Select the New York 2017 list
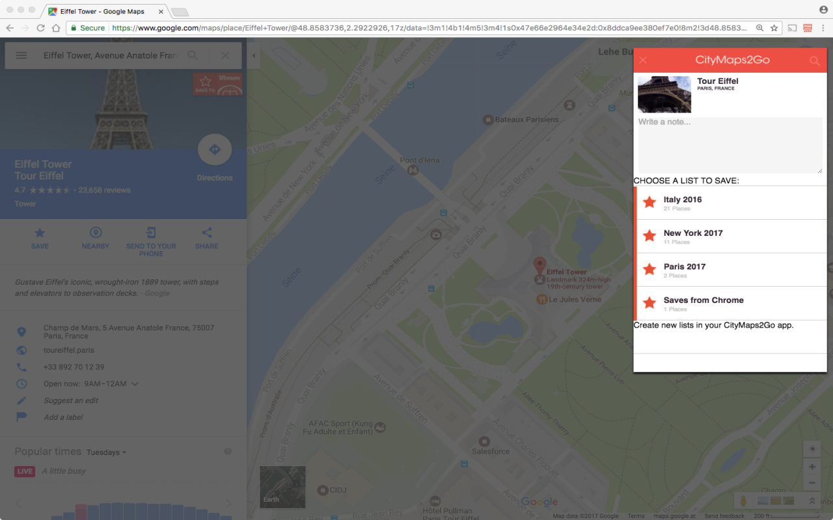 tap(730, 237)
